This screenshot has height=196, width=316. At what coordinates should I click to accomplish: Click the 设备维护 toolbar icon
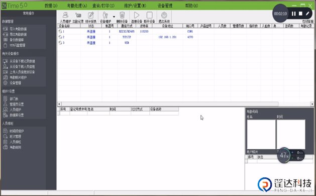[106, 17]
